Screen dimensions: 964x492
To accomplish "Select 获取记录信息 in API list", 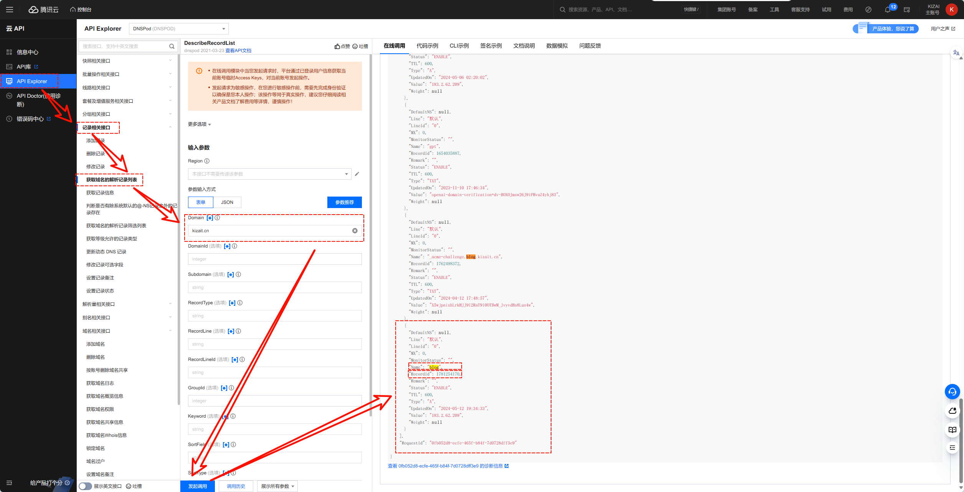I will 100,193.
